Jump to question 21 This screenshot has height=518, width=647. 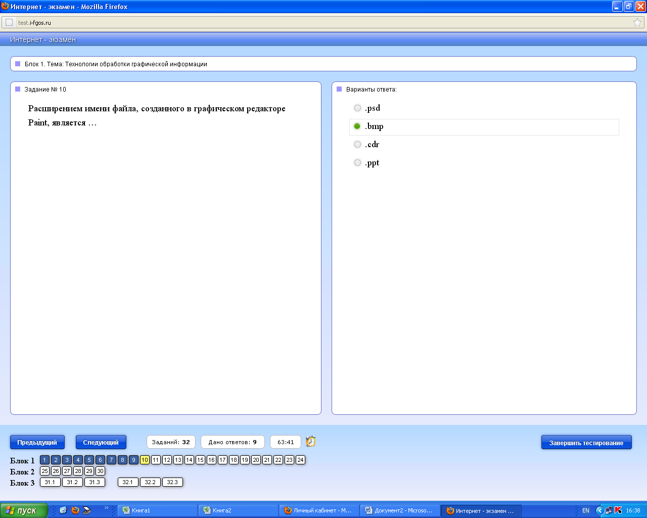coord(267,460)
